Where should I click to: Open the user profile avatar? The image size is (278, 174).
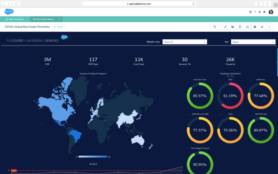[271, 12]
